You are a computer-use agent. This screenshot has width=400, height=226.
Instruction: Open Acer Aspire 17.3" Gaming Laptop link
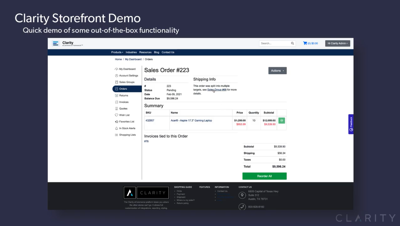(x=191, y=120)
